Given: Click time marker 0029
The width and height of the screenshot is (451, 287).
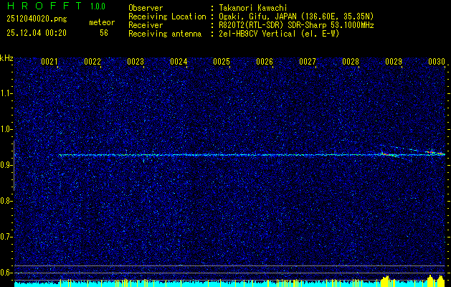Looking at the screenshot, I should (394, 62).
